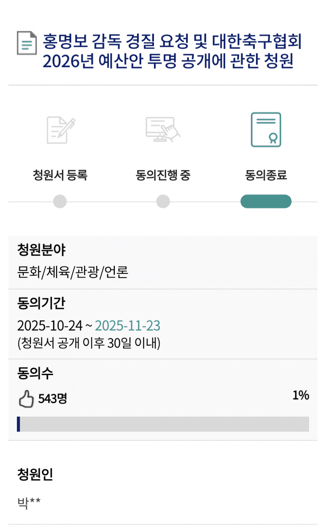
Task: Select the gray step dot under 청원서 등록
Action: click(60, 201)
